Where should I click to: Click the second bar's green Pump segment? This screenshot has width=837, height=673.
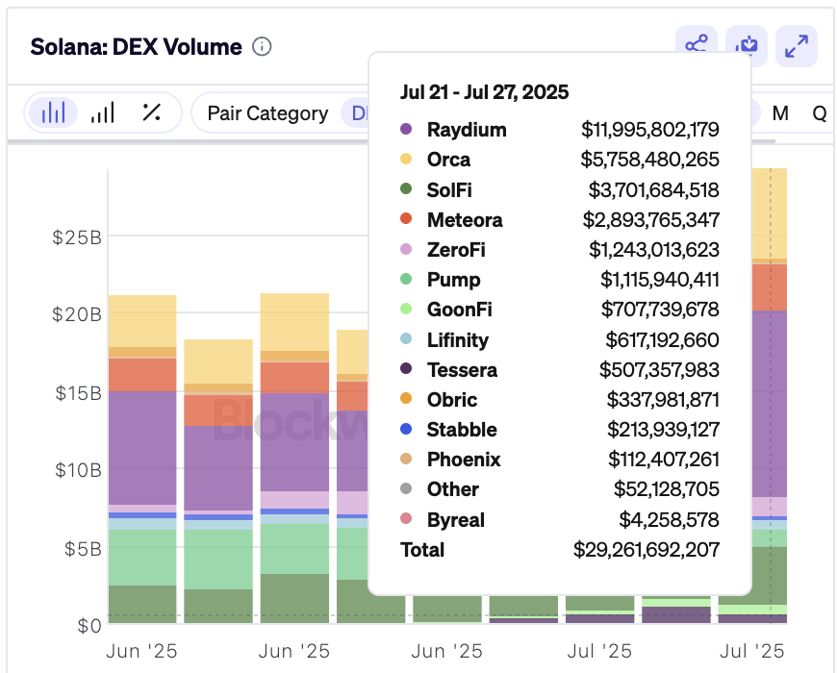pyautogui.click(x=218, y=560)
